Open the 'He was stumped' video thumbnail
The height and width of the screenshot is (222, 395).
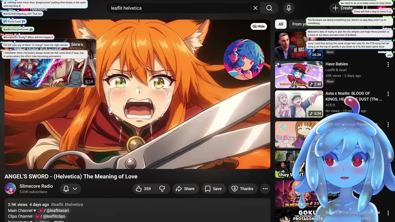click(x=299, y=45)
